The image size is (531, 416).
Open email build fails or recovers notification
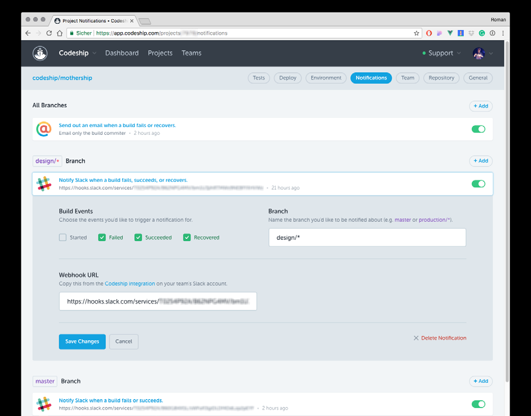pos(117,125)
